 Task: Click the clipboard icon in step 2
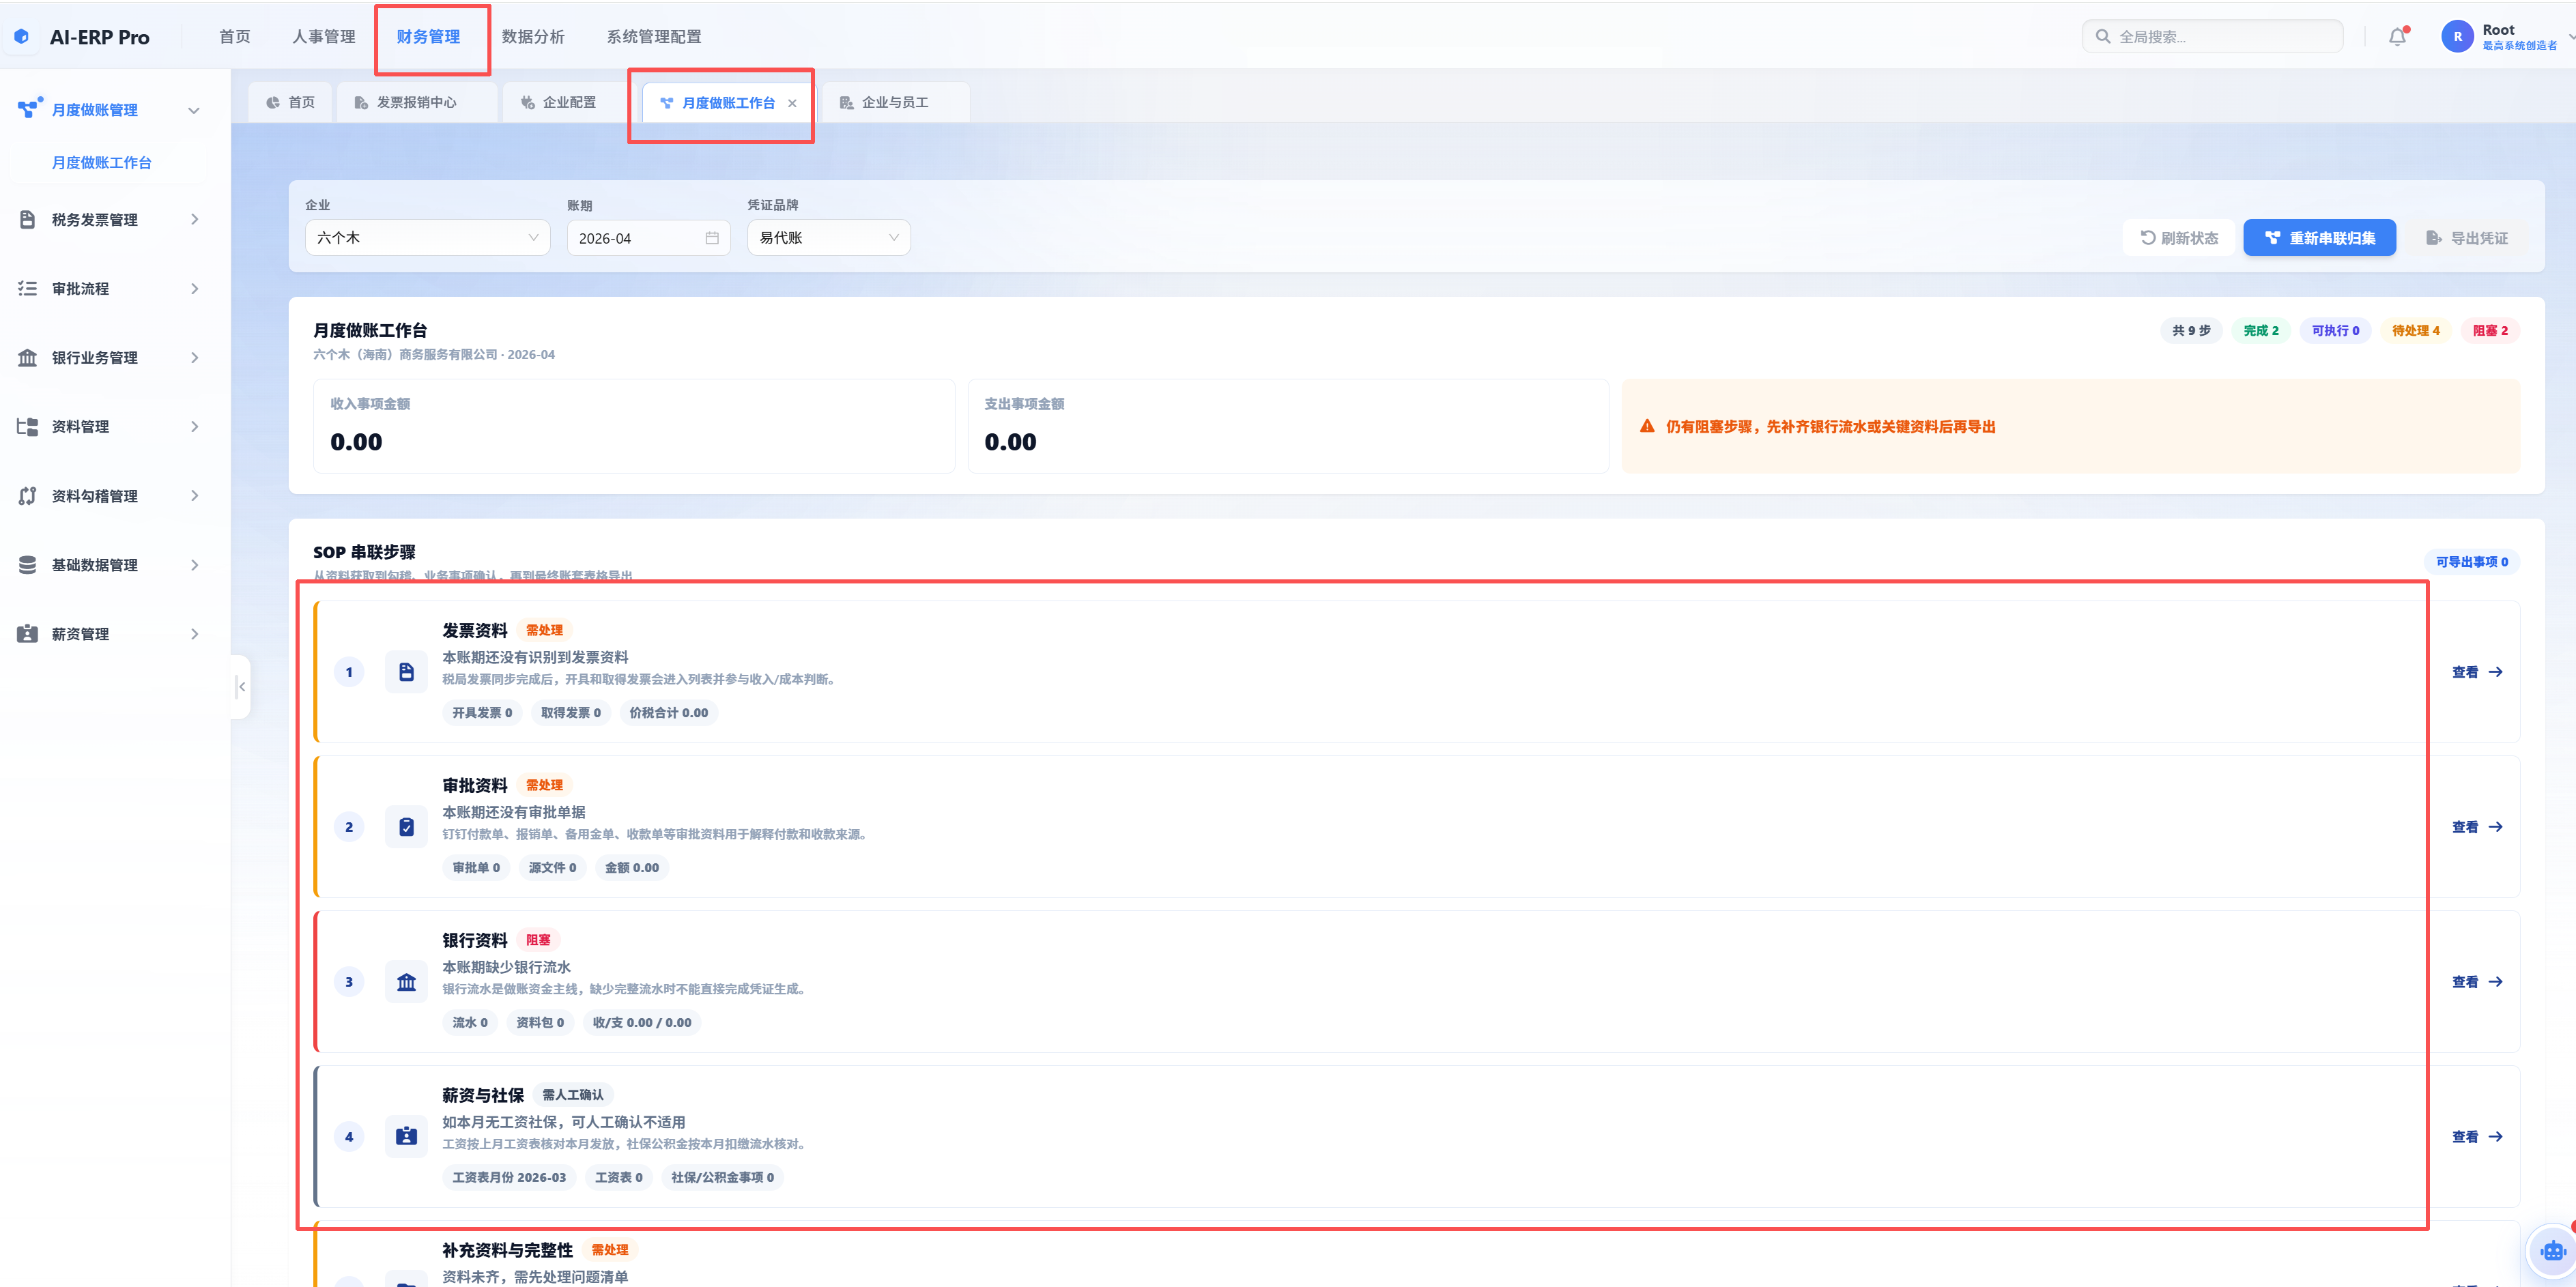point(406,827)
